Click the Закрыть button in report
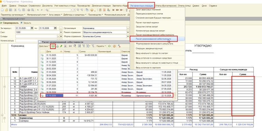 (26, 23)
